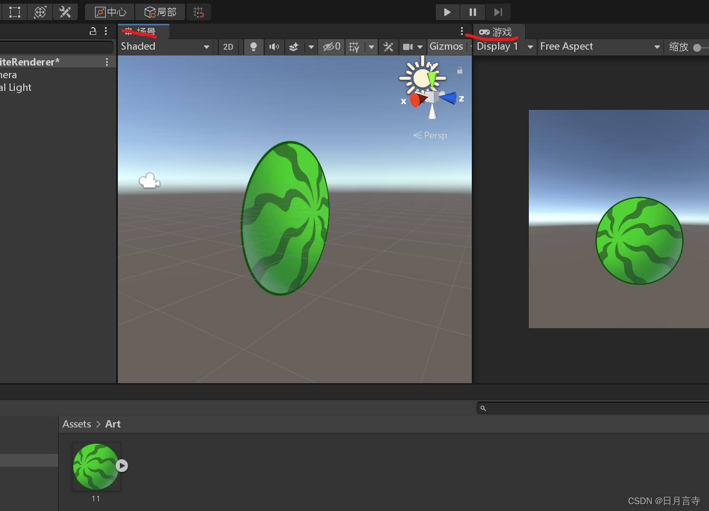Select the watermelon sprite named 11
709x511 pixels.
tap(96, 466)
